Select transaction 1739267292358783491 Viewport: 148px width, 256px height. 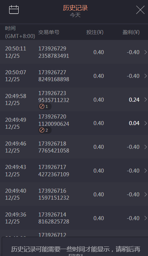54,52
